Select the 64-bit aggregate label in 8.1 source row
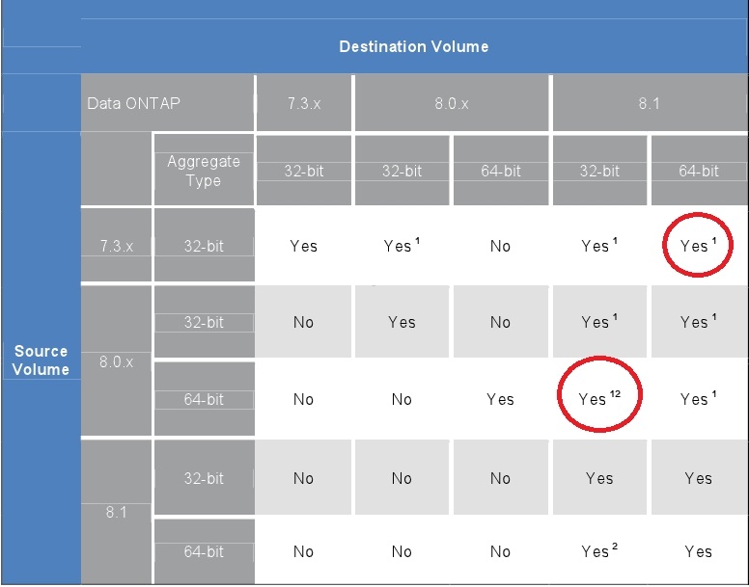Screen dimensions: 749x587 click(x=204, y=551)
